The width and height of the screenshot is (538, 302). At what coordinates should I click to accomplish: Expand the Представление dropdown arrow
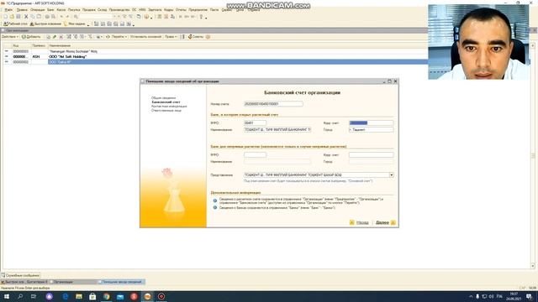click(x=391, y=175)
